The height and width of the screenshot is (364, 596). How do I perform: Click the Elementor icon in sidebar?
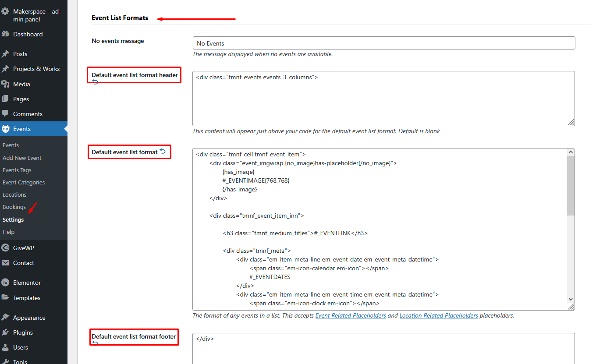[x=5, y=283]
